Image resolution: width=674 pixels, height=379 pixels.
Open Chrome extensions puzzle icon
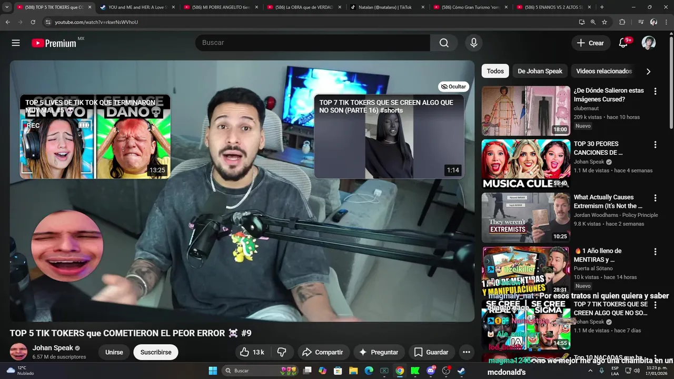pos(622,22)
